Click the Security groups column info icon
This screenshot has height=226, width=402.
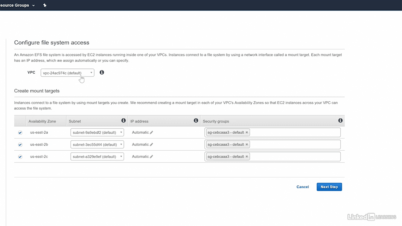click(x=340, y=120)
